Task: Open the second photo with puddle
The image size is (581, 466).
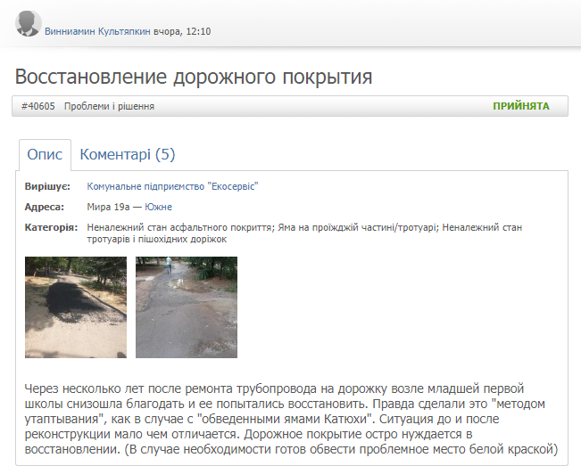Action: tap(187, 307)
